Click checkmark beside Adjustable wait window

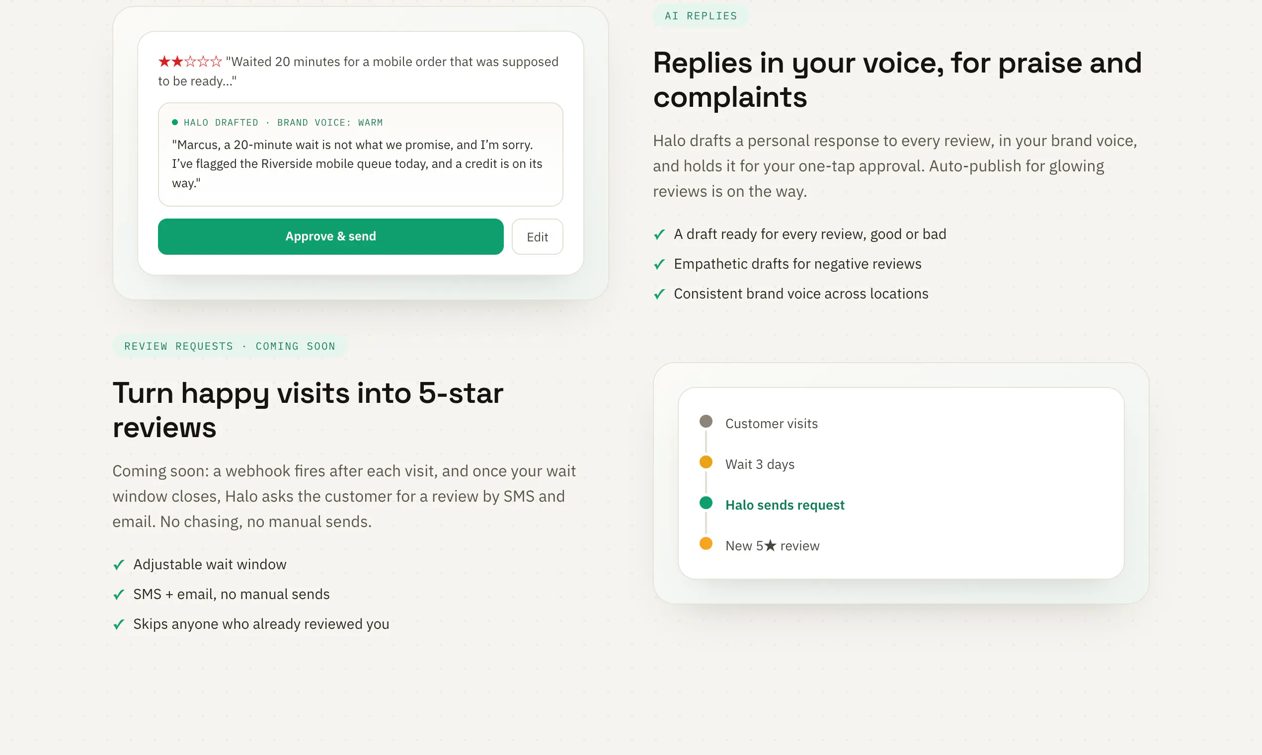[119, 565]
